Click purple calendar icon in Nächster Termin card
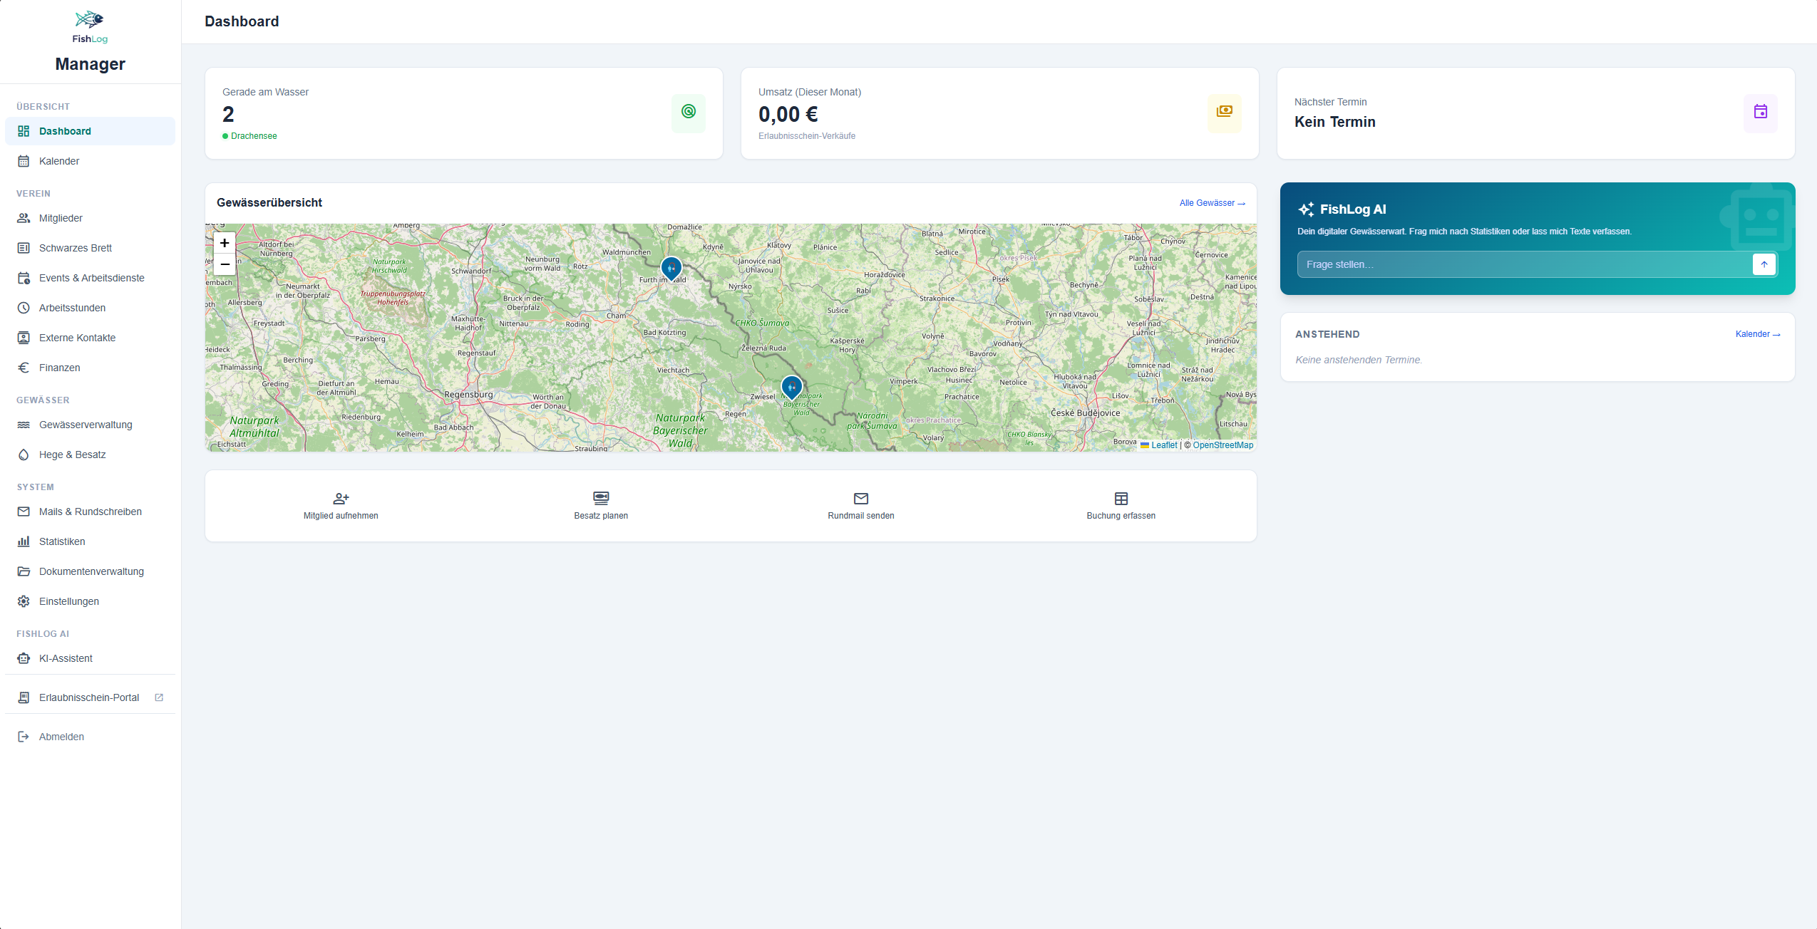1817x929 pixels. (1761, 112)
